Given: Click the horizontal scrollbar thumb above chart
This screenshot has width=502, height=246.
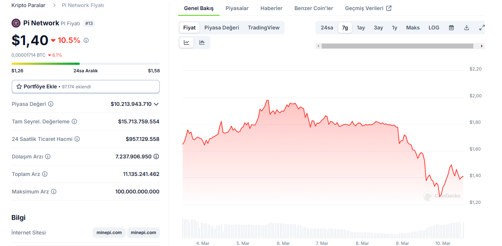Looking at the screenshot, I should click(397, 46).
